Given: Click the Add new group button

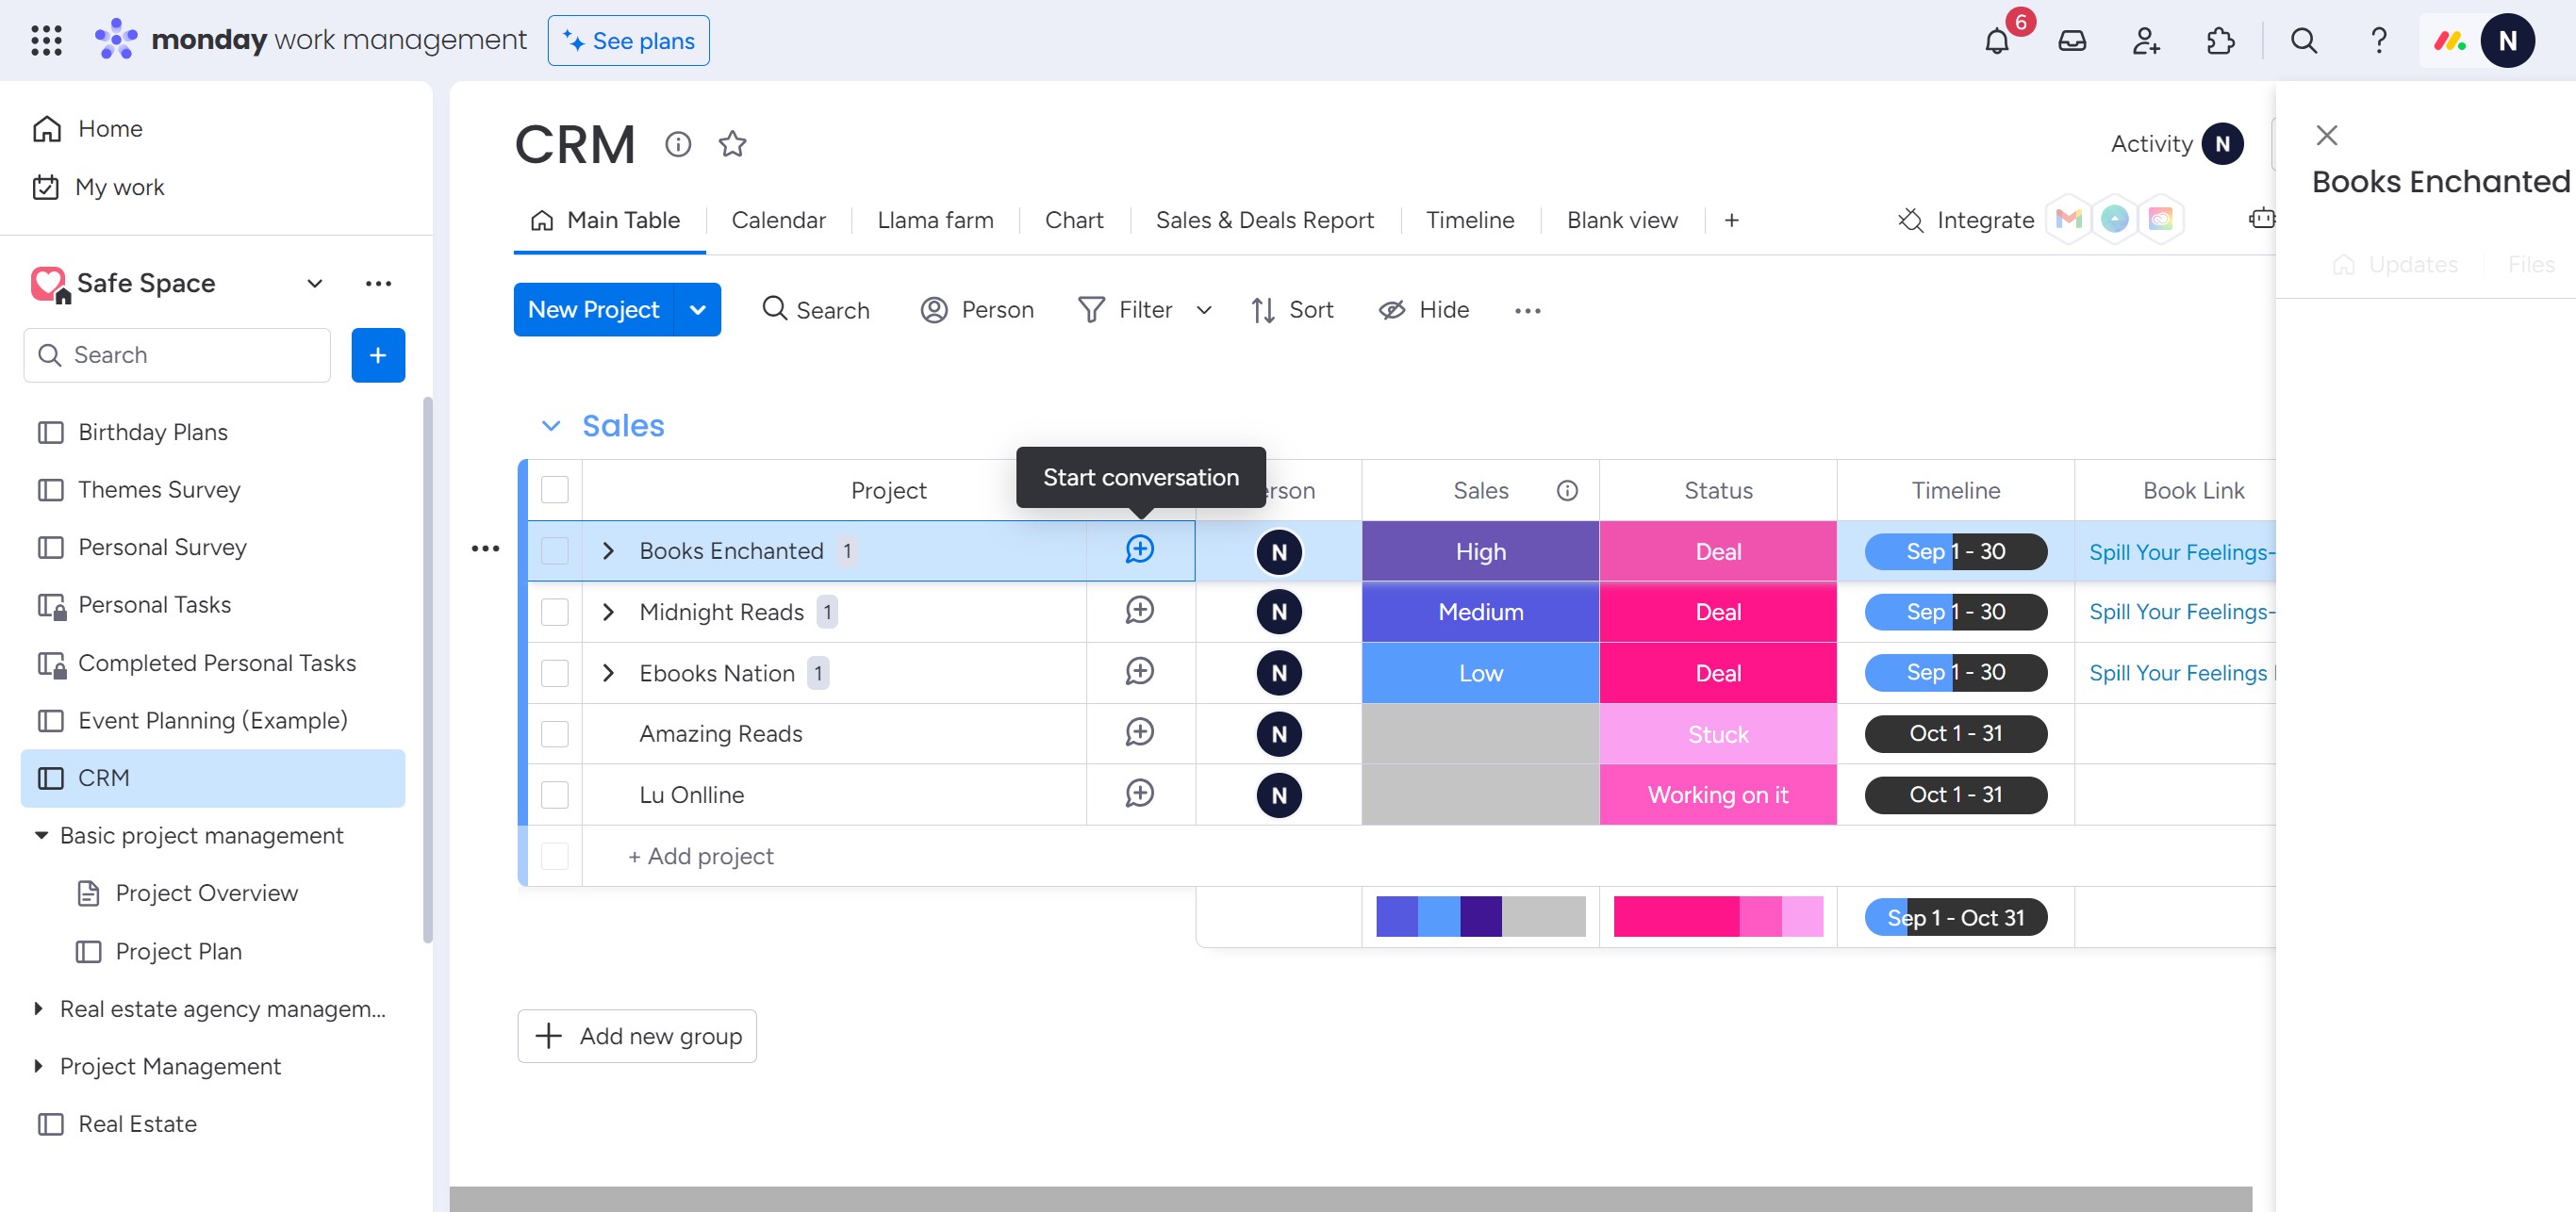Looking at the screenshot, I should 637,1035.
